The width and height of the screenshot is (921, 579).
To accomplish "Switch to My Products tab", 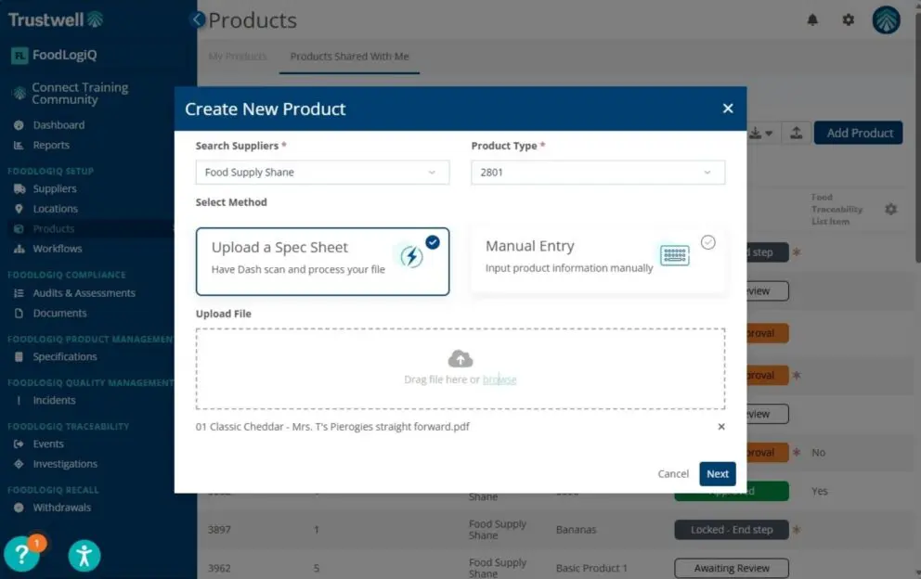I will (x=238, y=57).
